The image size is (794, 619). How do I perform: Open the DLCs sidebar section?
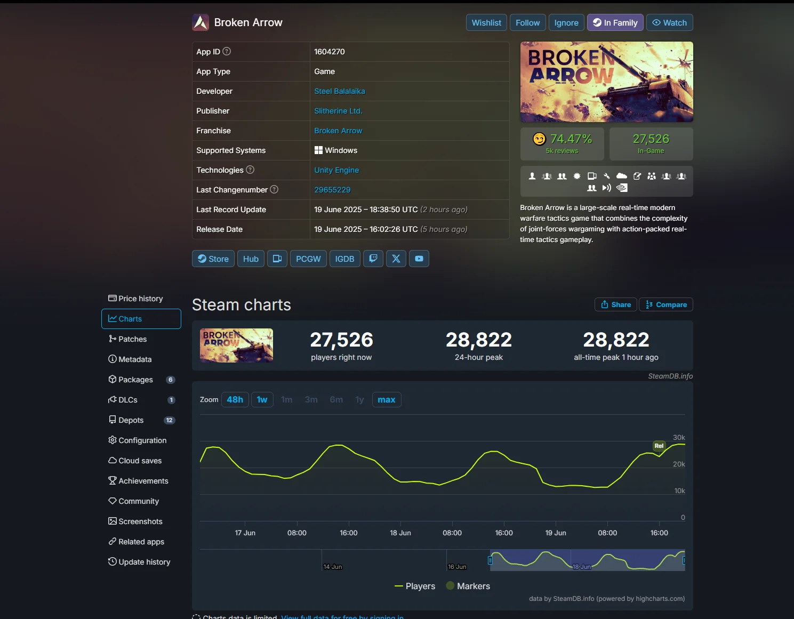click(141, 400)
